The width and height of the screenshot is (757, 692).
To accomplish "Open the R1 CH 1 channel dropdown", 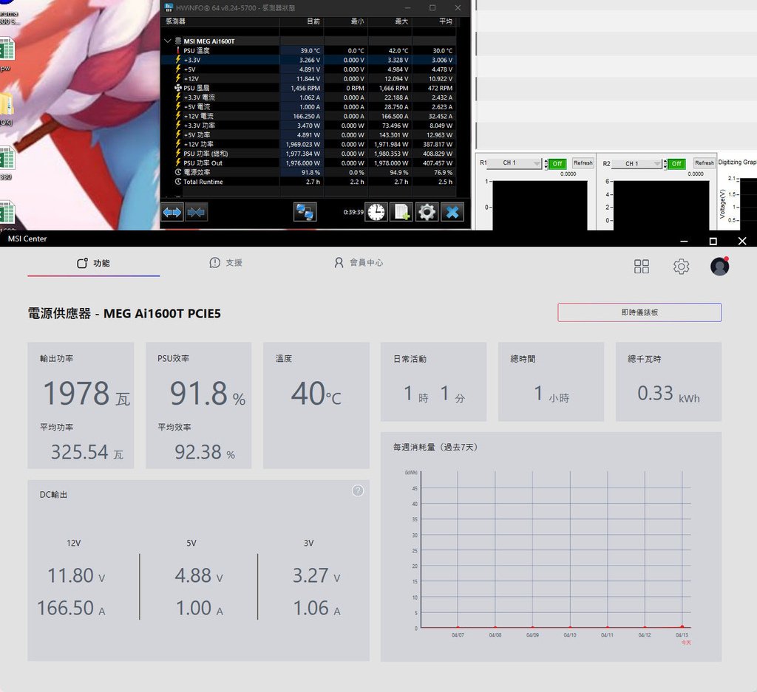I will pyautogui.click(x=515, y=163).
